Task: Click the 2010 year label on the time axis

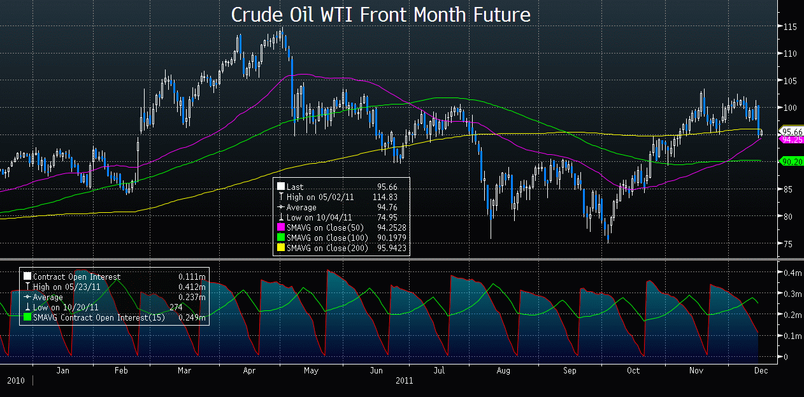Action: click(x=17, y=380)
